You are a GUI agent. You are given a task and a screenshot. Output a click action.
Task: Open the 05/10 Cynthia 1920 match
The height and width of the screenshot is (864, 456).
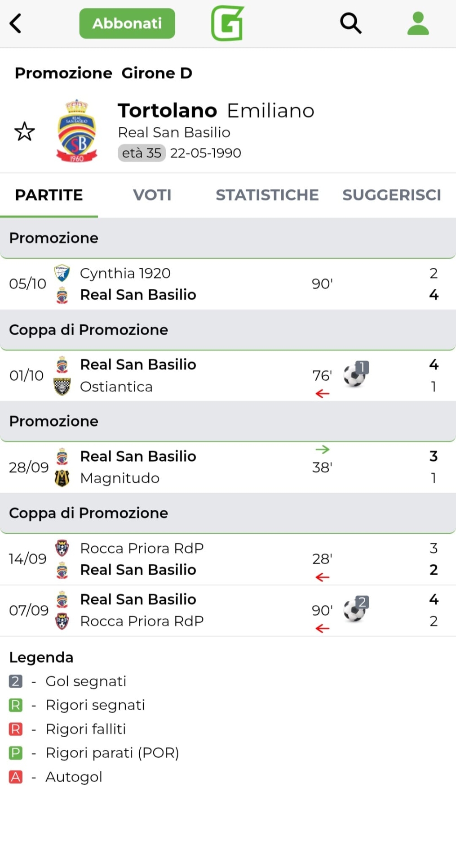(x=225, y=284)
